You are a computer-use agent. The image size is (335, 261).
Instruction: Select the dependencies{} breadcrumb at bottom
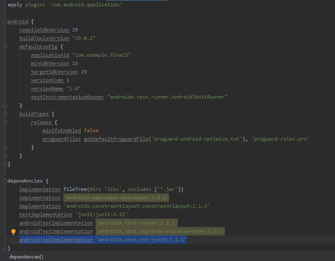coord(26,257)
